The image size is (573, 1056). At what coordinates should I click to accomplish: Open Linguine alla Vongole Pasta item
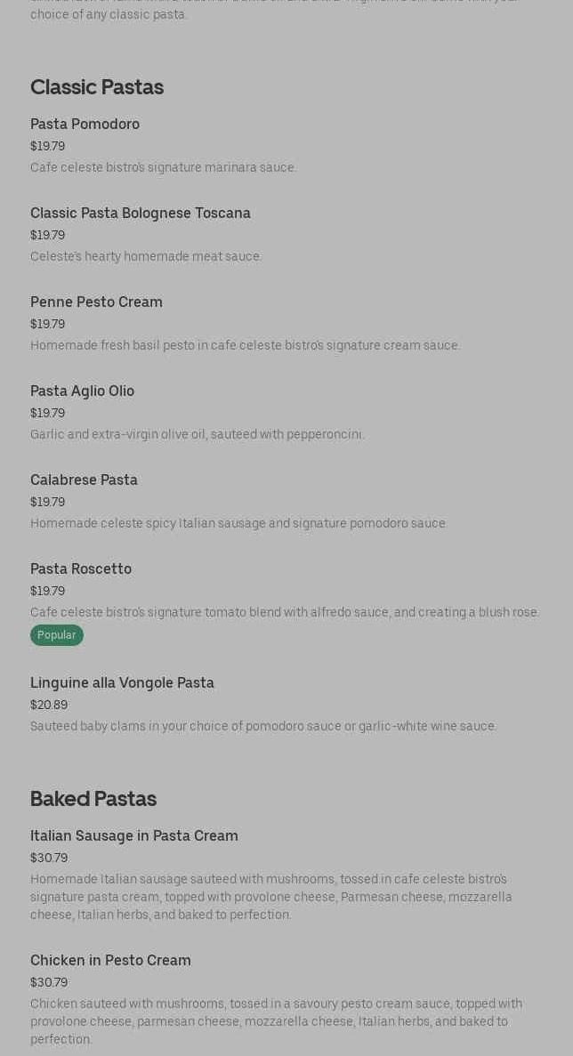[122, 682]
